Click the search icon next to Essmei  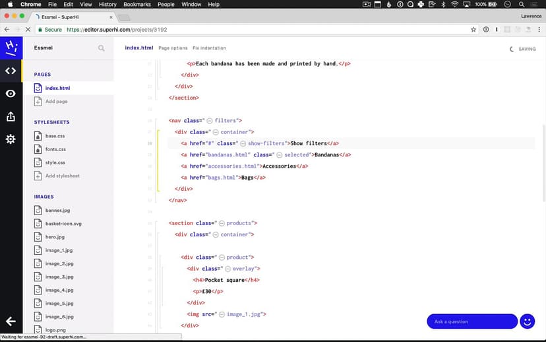(101, 48)
